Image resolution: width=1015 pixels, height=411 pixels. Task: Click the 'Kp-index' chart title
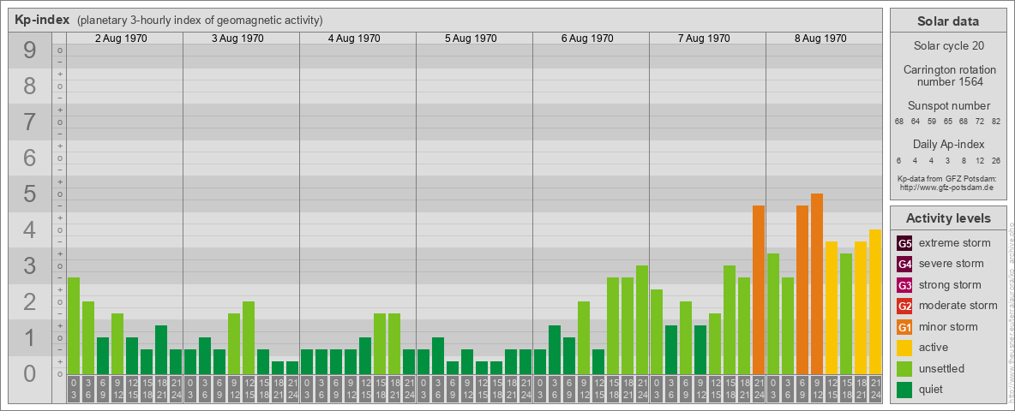(x=42, y=20)
